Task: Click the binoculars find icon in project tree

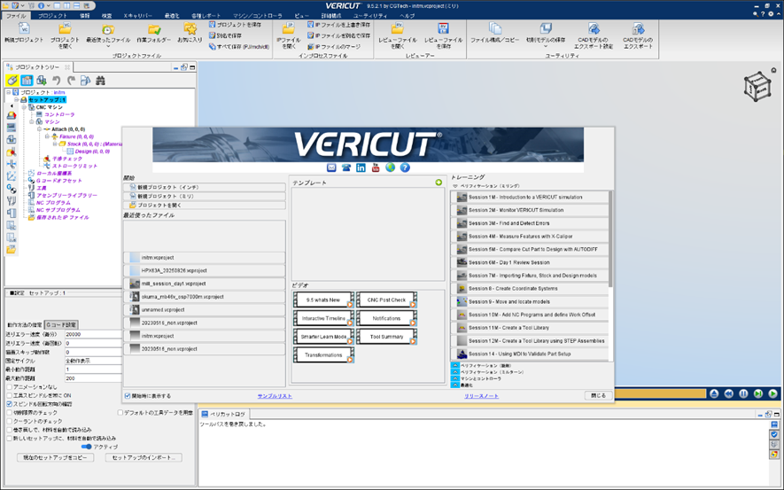Action: coord(99,81)
